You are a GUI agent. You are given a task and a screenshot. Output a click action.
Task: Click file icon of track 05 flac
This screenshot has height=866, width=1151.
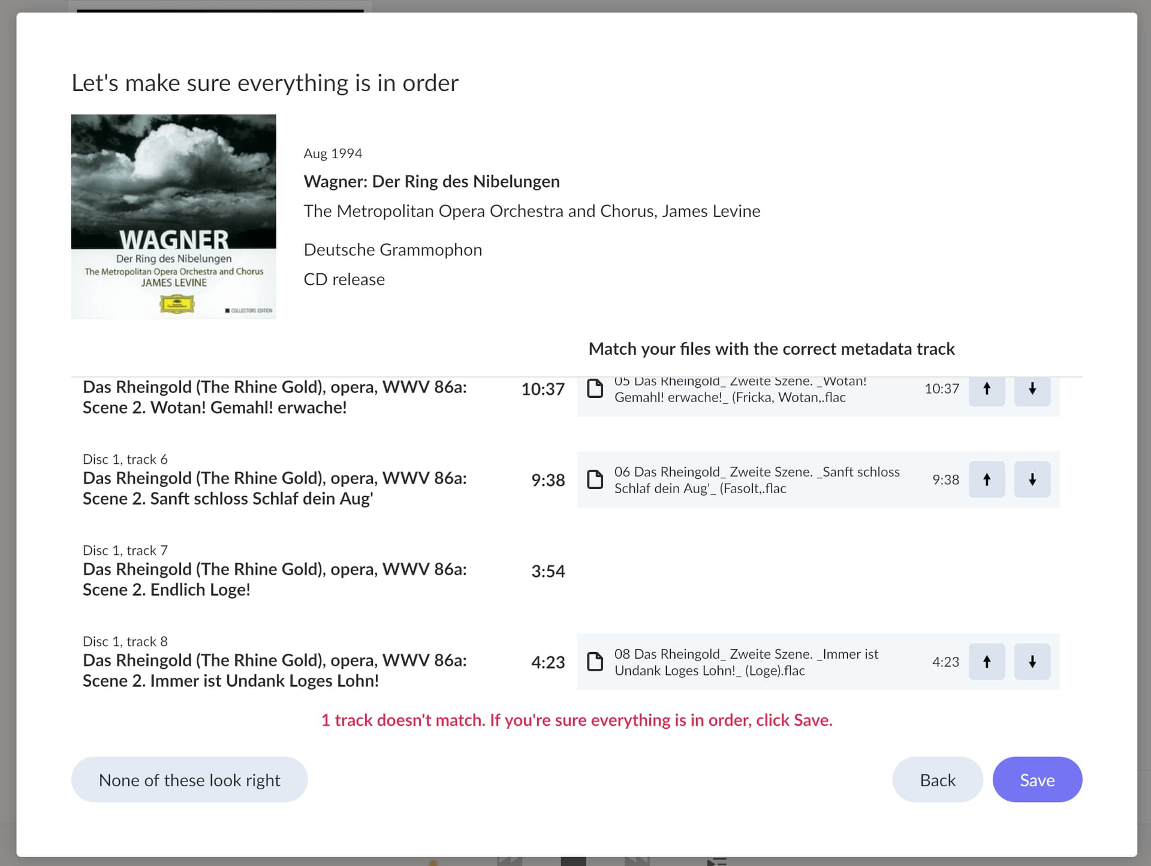tap(595, 389)
